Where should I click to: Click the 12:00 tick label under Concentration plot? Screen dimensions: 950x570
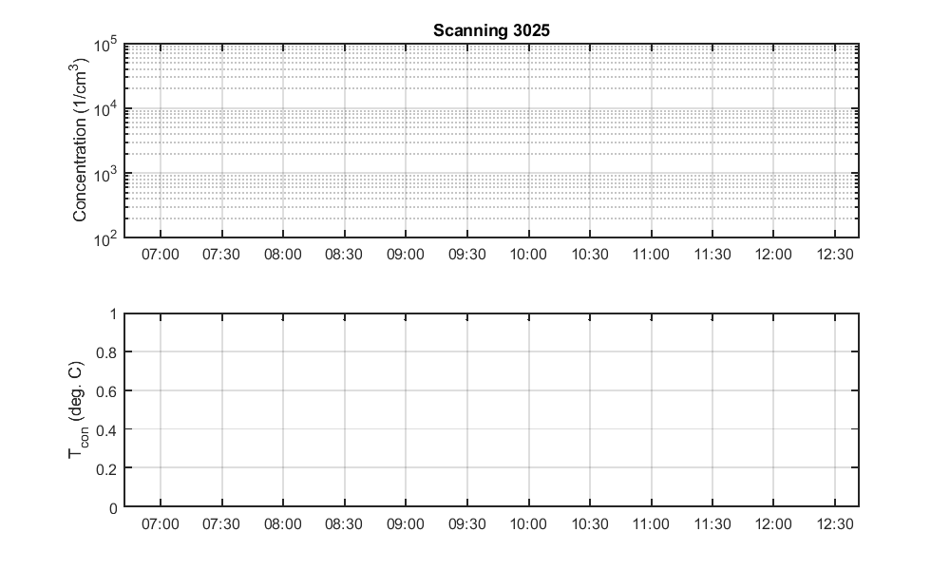(x=773, y=255)
